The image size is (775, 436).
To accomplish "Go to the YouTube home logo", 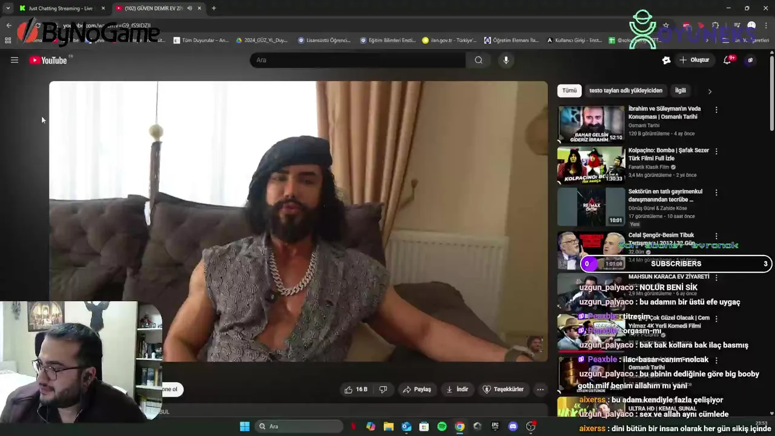I will [48, 60].
